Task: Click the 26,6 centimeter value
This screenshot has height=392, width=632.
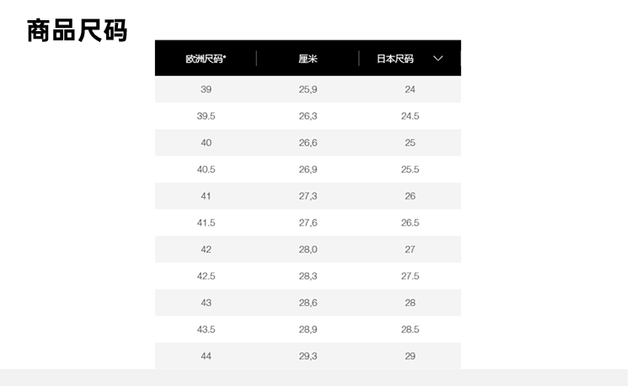Action: [x=308, y=143]
